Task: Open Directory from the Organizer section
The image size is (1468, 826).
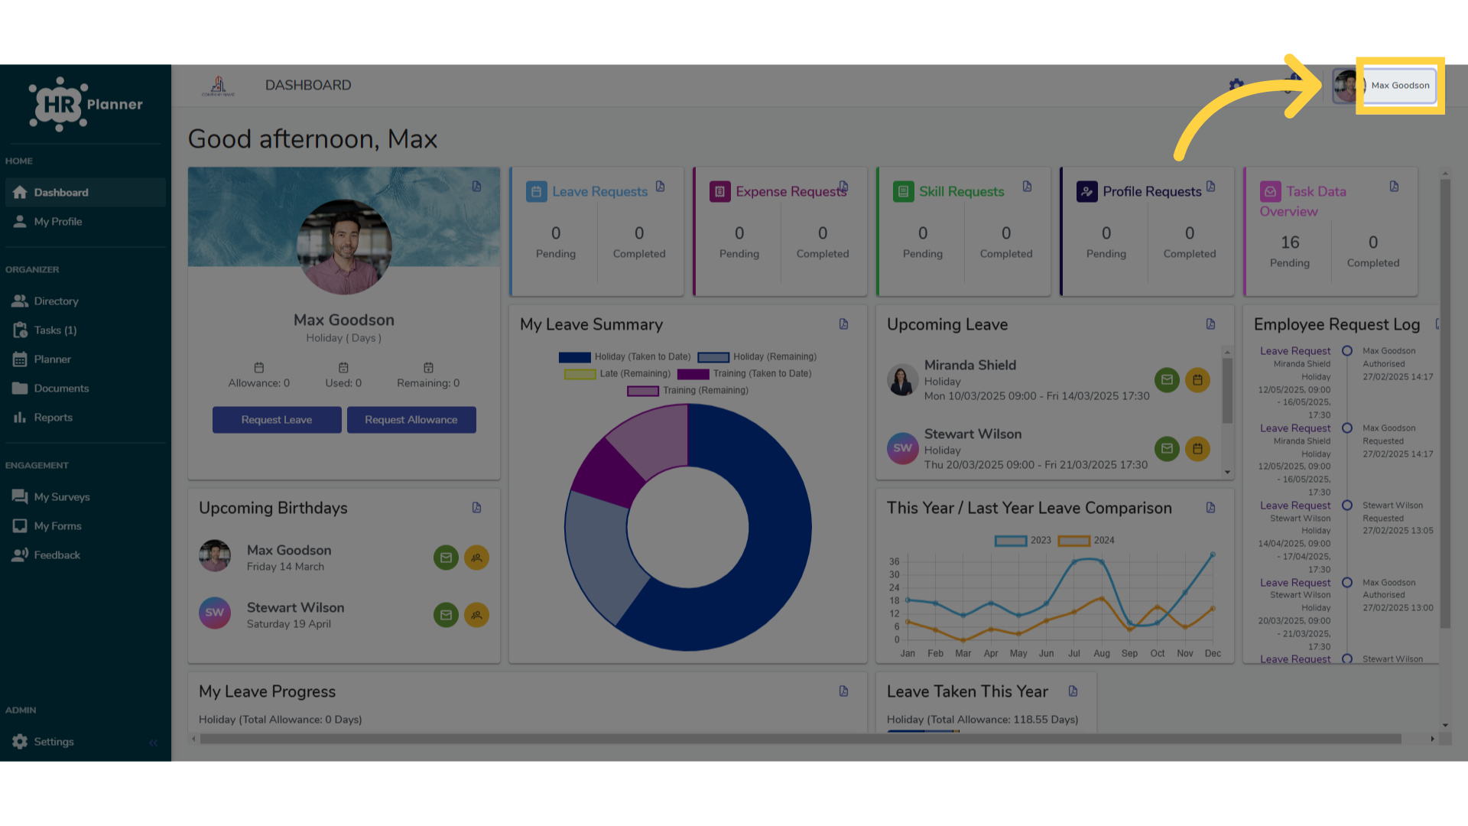Action: pyautogui.click(x=85, y=301)
